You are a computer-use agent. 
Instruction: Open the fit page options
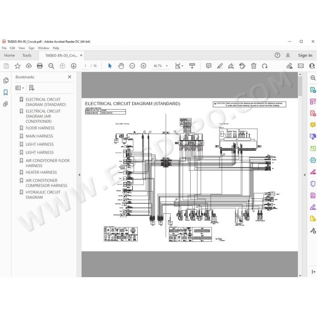tap(179, 66)
